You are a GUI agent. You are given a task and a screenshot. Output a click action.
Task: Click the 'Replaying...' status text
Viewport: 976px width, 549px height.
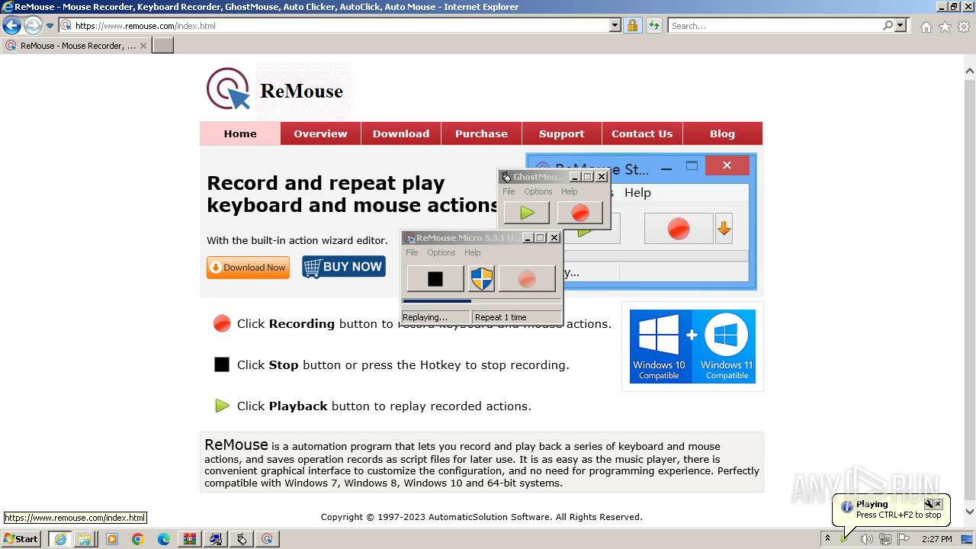[x=425, y=317]
